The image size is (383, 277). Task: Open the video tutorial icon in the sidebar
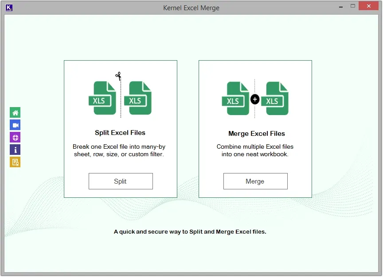click(15, 125)
